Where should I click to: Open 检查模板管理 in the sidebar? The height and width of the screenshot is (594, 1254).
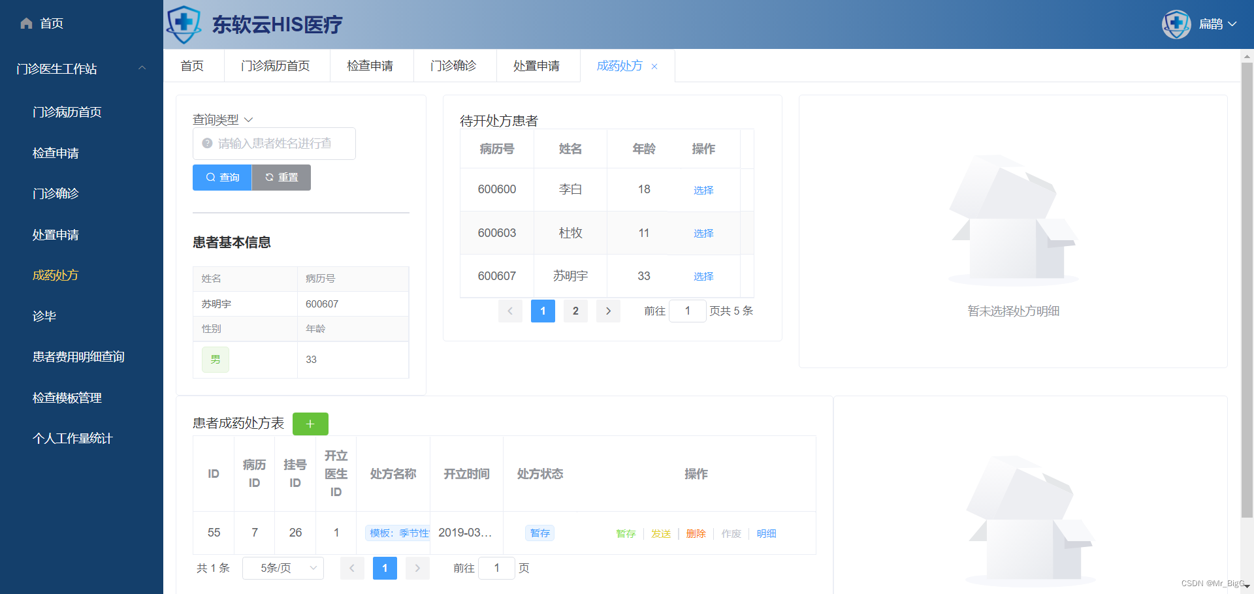click(67, 398)
